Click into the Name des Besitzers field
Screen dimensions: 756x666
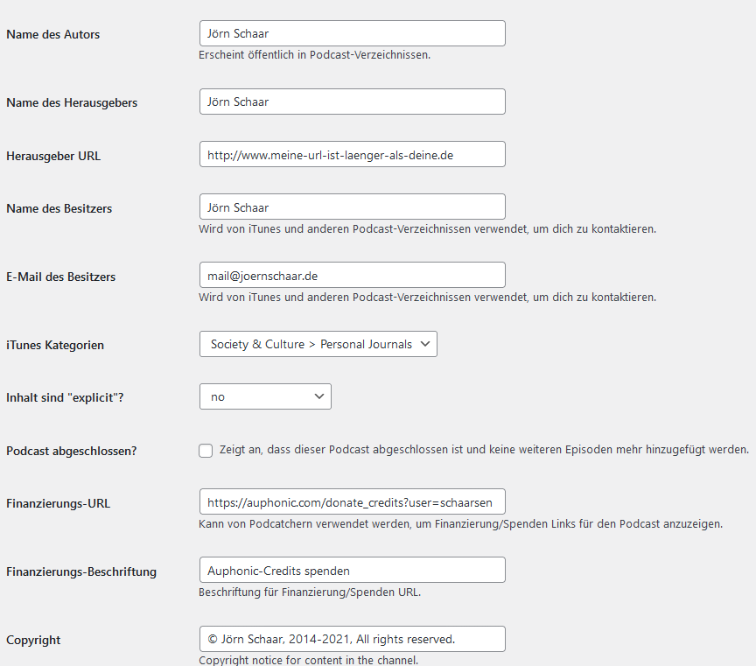(x=353, y=207)
